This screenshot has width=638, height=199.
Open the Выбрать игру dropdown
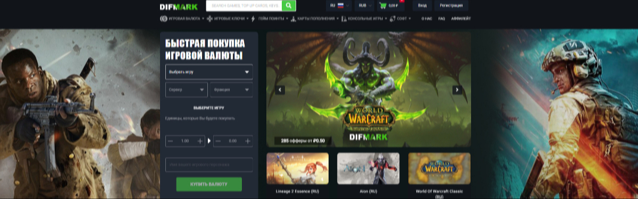pyautogui.click(x=209, y=72)
